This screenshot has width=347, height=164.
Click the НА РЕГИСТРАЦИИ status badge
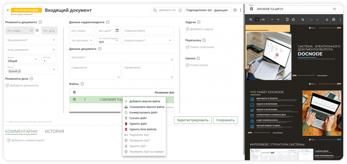(x=26, y=10)
